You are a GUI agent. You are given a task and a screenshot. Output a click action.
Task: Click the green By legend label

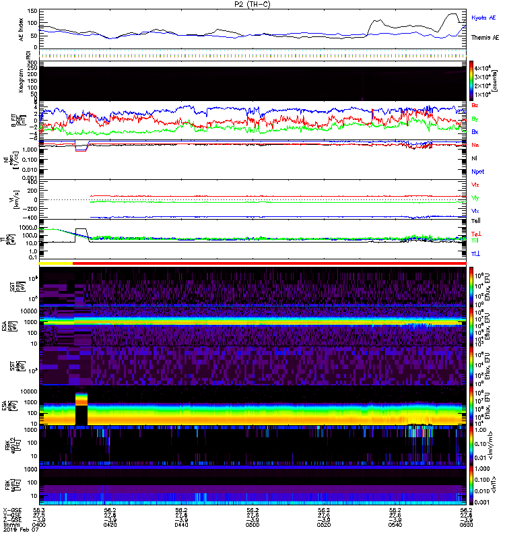tap(475, 119)
